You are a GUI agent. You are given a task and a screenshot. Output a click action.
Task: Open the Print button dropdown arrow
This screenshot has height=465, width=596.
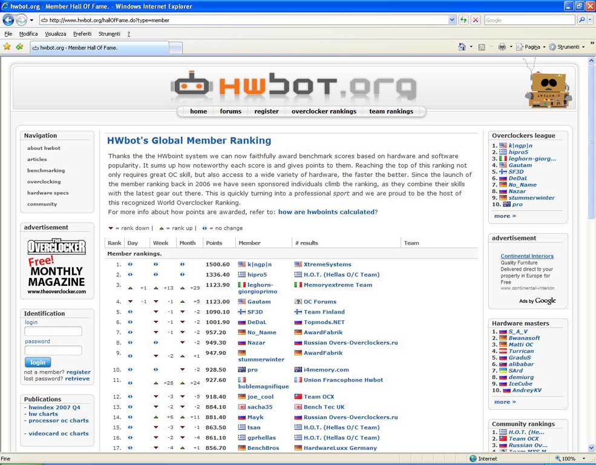tap(511, 47)
